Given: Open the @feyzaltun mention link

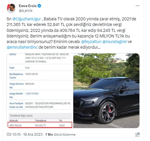Looking at the screenshot, I should (91, 42).
